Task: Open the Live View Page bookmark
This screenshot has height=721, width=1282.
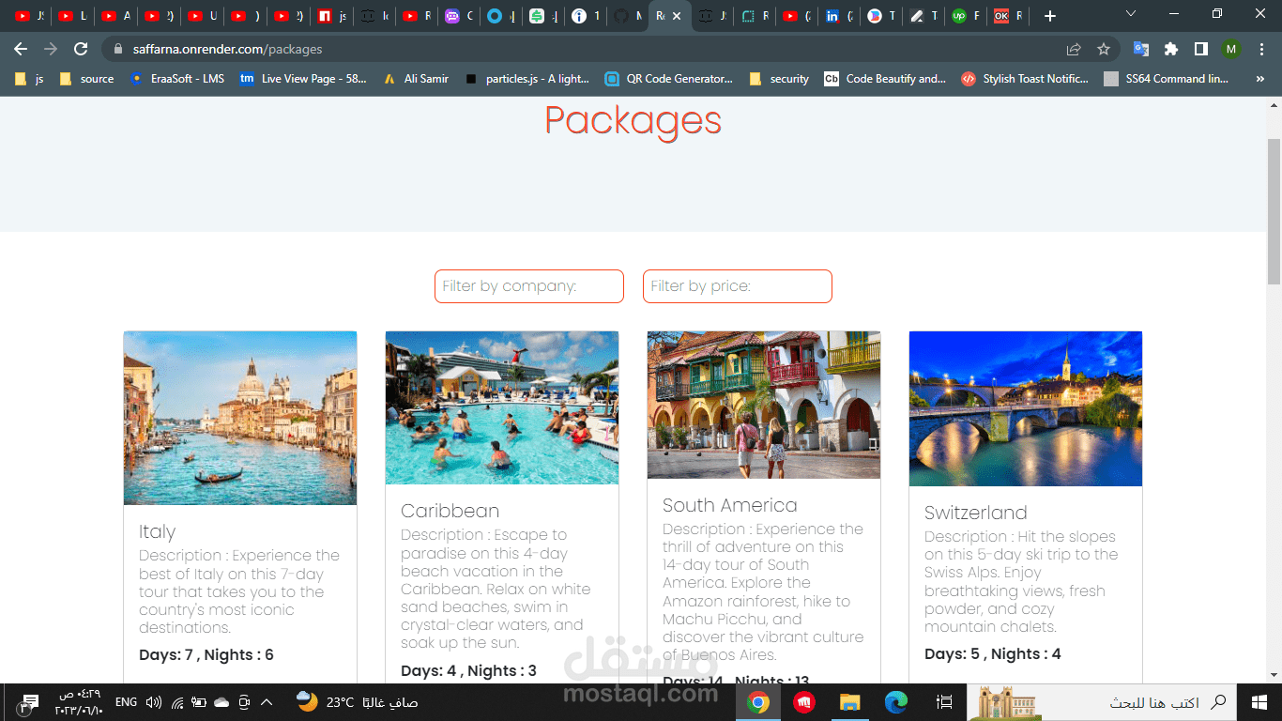Action: point(303,79)
